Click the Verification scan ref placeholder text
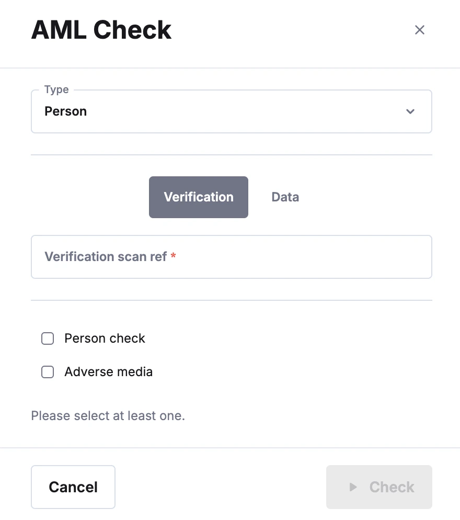This screenshot has height=520, width=460. (106, 257)
